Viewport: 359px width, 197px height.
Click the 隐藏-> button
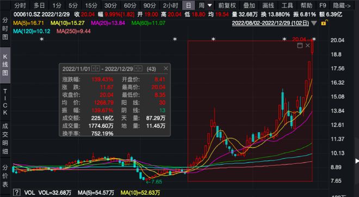click(x=342, y=5)
